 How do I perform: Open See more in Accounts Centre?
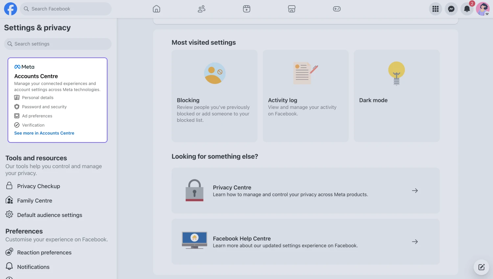pos(44,133)
